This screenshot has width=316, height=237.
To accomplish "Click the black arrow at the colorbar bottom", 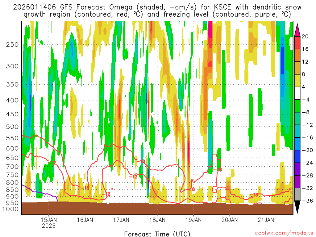I will click(x=297, y=207).
